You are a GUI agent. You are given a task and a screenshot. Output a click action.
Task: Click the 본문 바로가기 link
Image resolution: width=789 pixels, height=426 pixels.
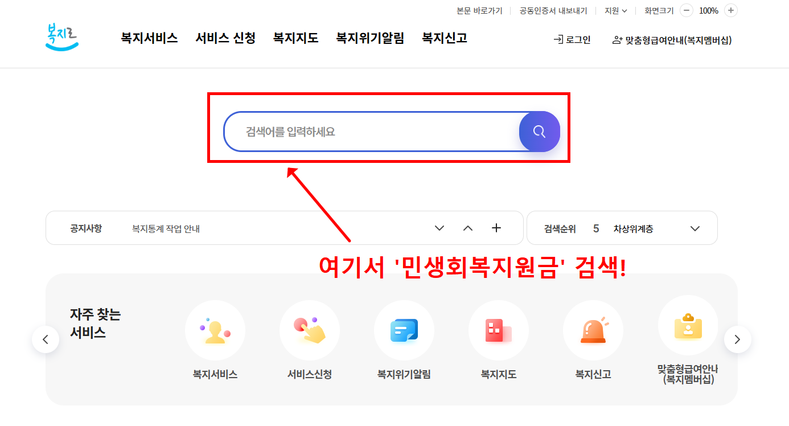(480, 10)
